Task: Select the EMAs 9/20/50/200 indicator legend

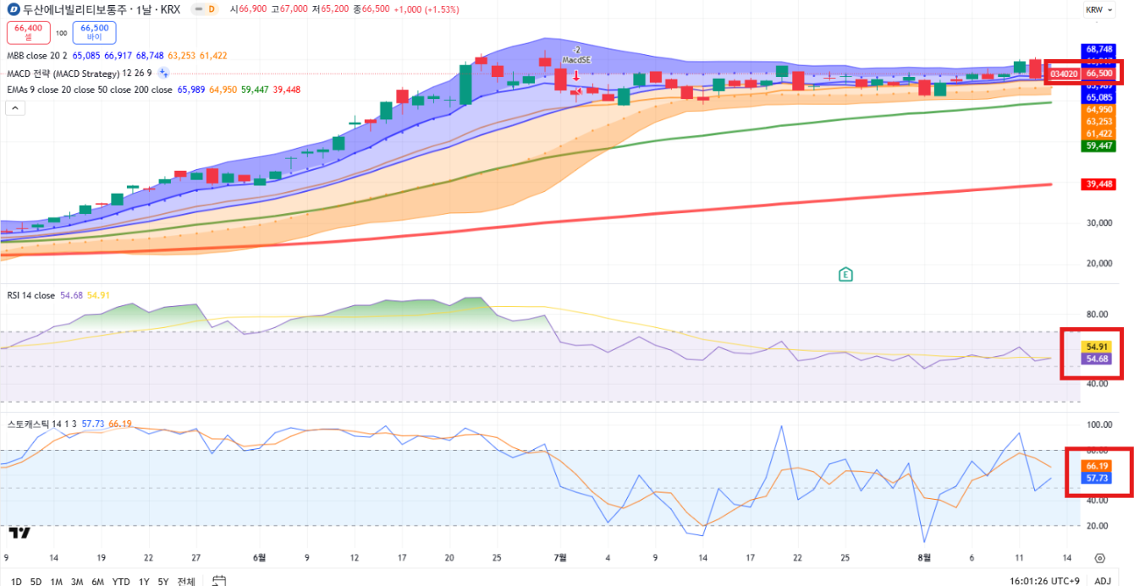Action: (89, 90)
